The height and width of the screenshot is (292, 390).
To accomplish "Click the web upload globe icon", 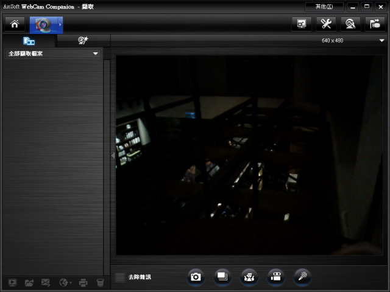I will click(65, 282).
